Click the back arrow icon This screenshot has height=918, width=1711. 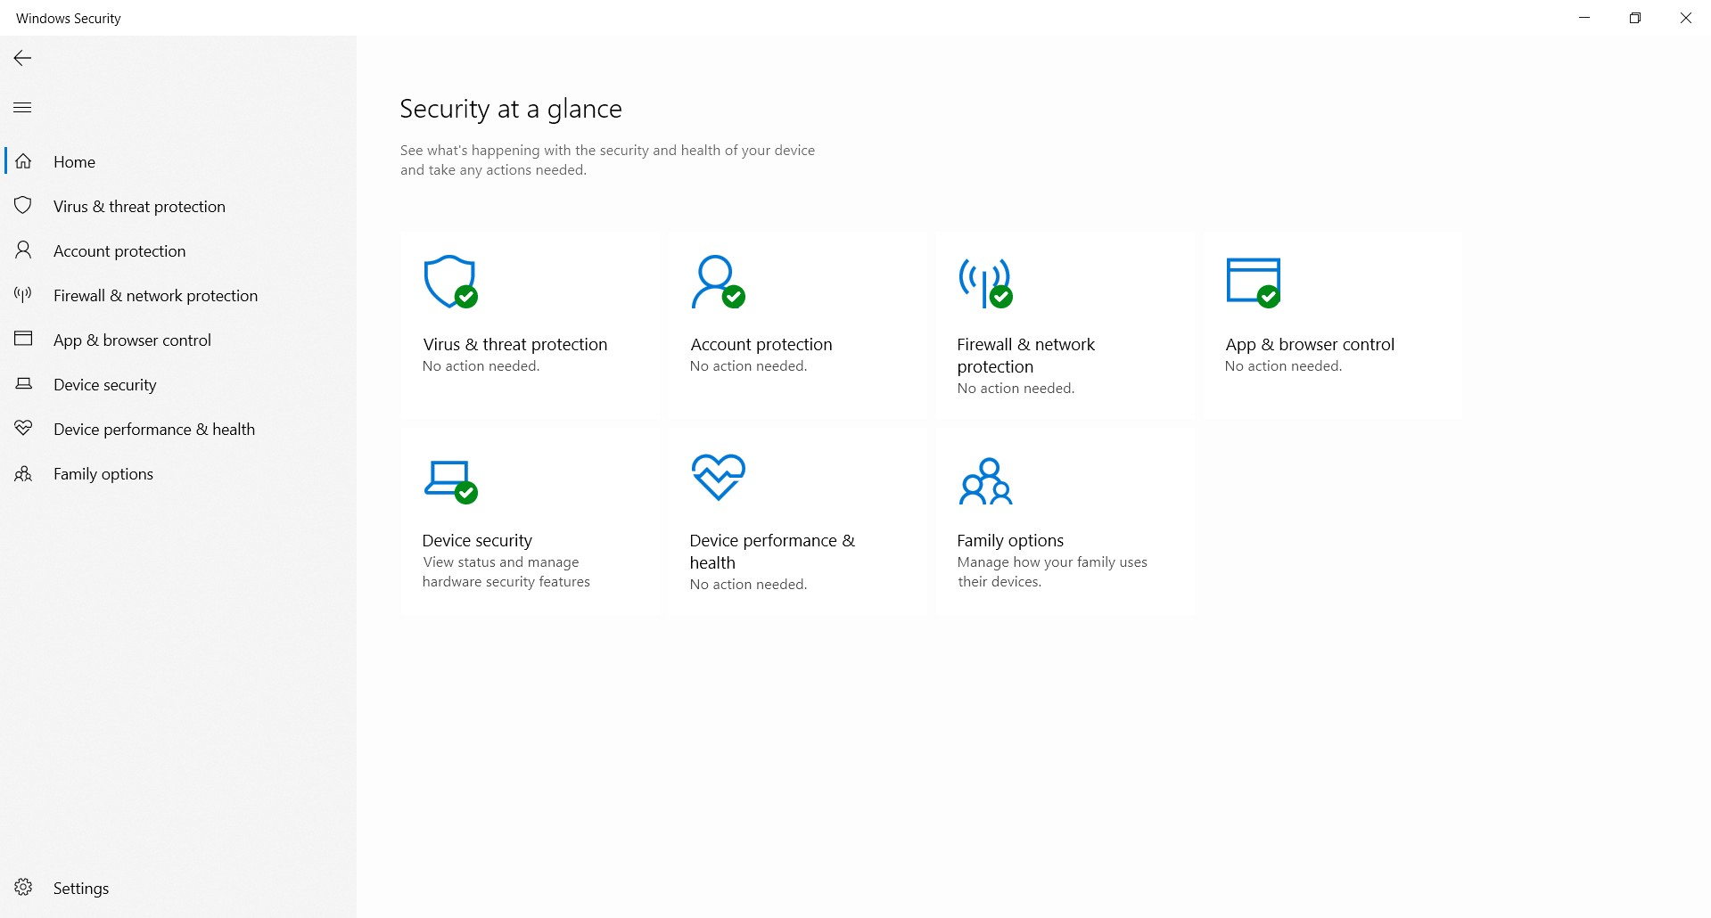[23, 58]
